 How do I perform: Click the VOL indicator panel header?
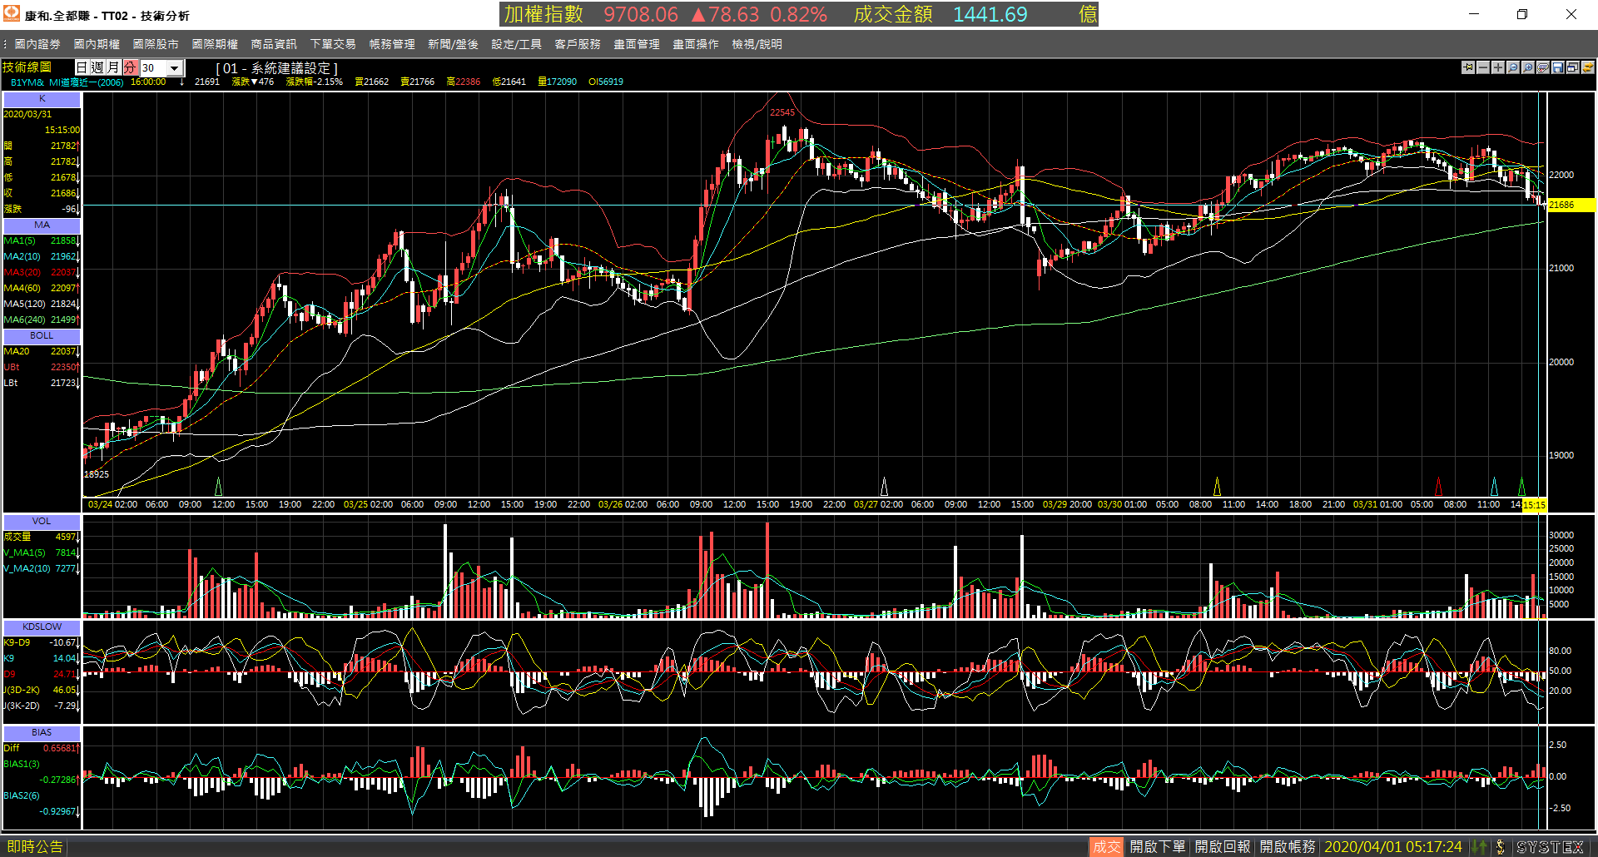[42, 521]
